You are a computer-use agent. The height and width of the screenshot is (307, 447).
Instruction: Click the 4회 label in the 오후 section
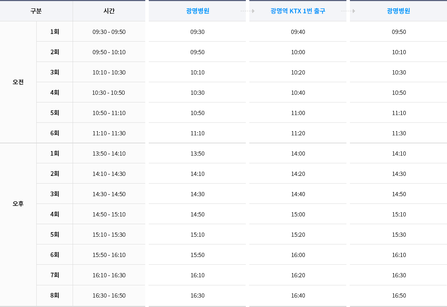coord(54,214)
